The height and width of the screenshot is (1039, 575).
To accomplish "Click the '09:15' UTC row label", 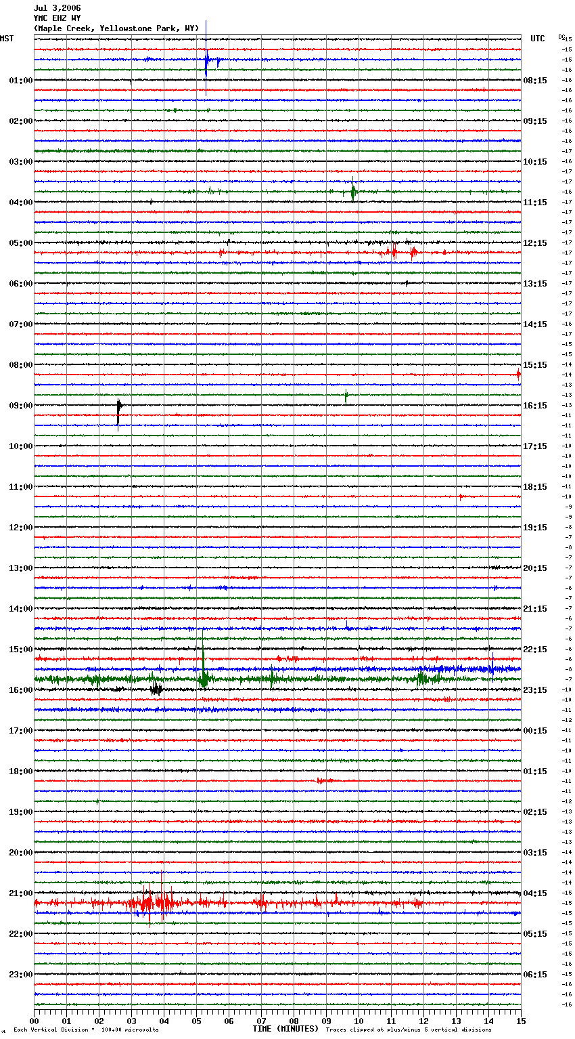I will 535,121.
